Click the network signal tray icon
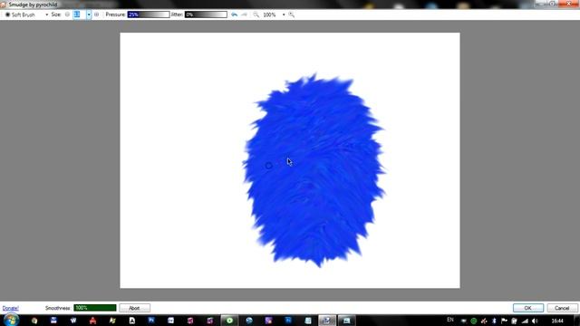This screenshot has width=580, height=326. click(x=525, y=321)
